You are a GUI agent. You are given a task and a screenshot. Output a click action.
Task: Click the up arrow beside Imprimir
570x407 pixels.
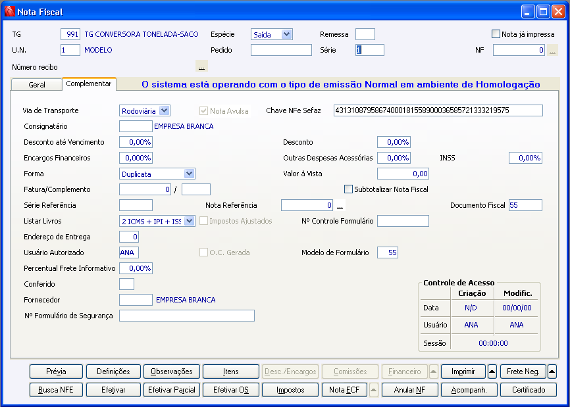492,371
